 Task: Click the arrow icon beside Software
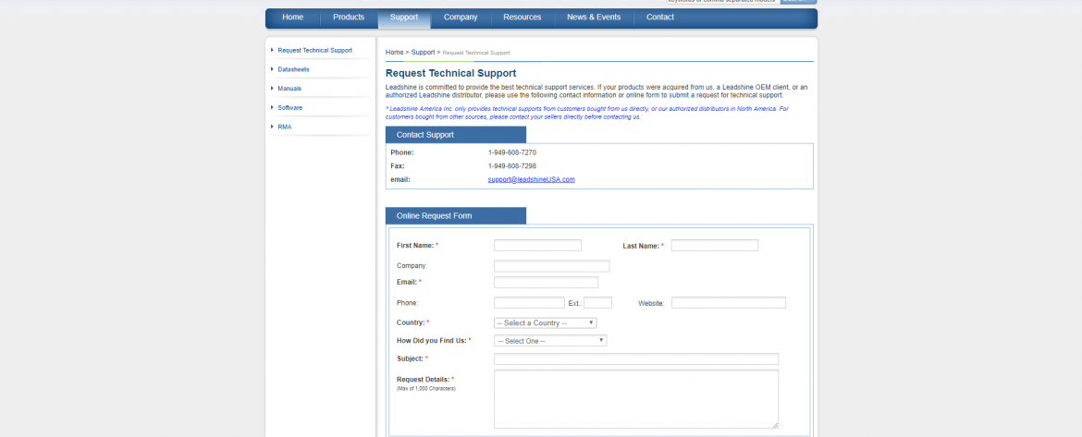point(273,107)
